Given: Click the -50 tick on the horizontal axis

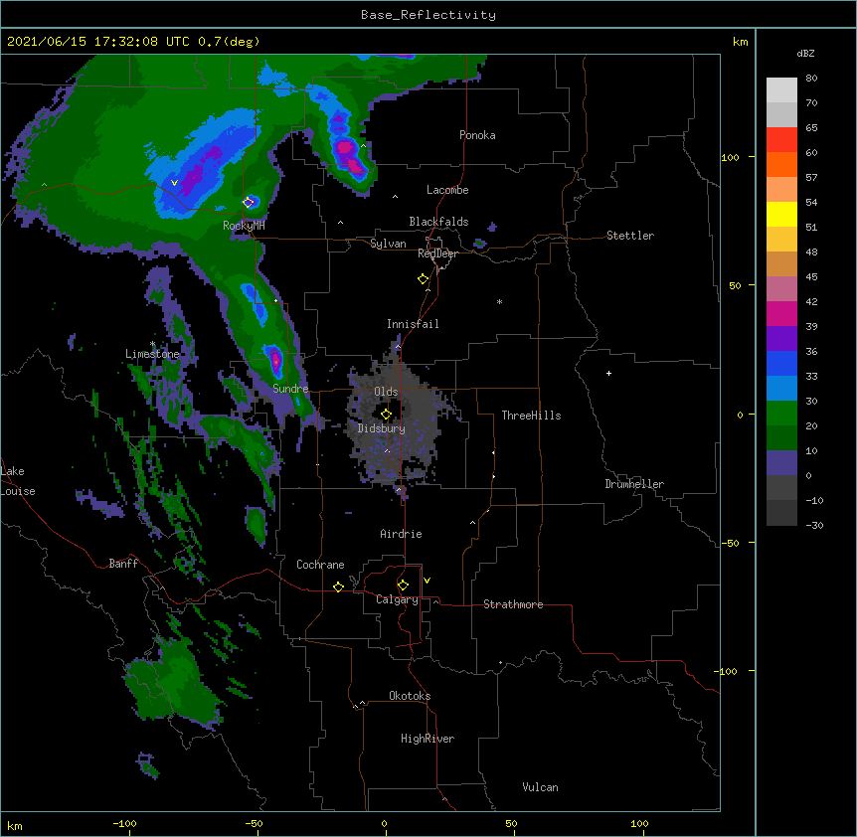Looking at the screenshot, I should [x=254, y=823].
